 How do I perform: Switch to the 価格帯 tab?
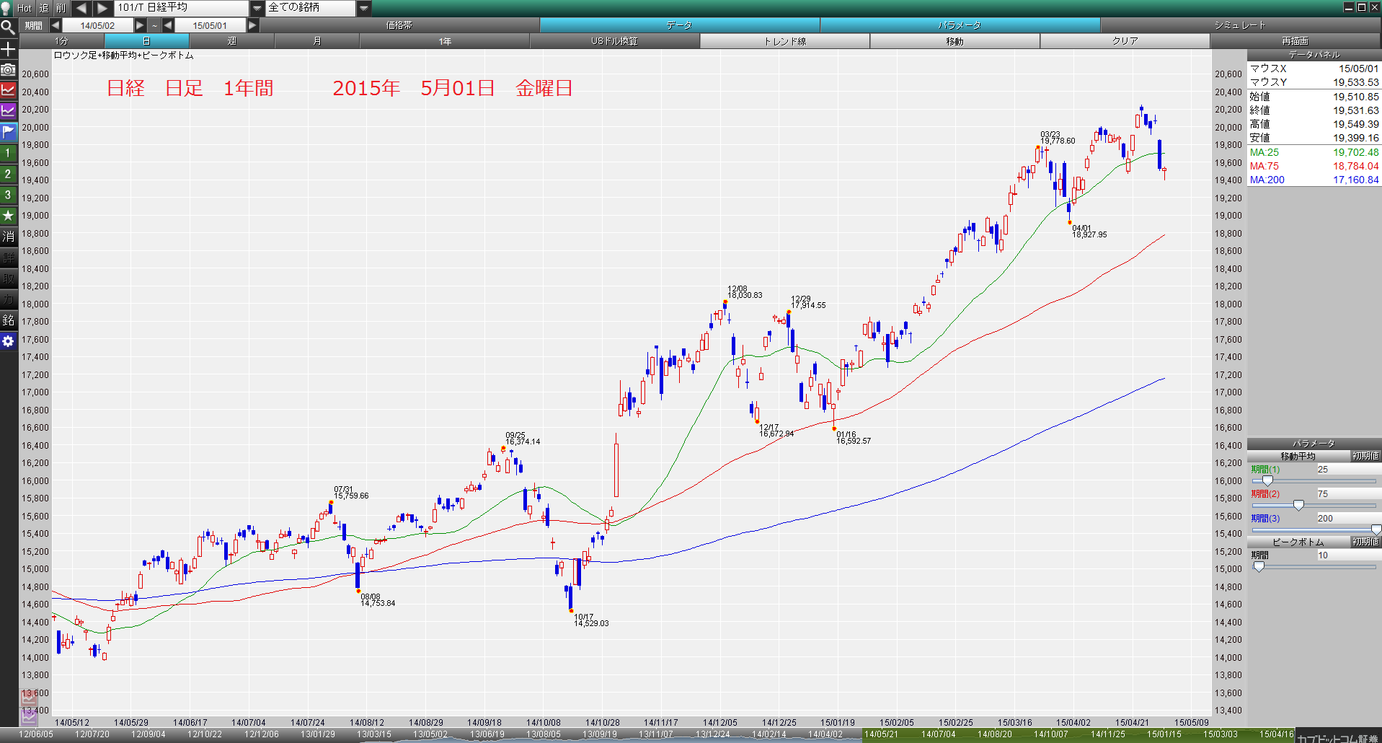click(x=399, y=25)
